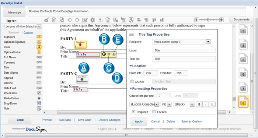Screen dimensions: 258x138
Task: Open the Recipient dropdown showing Paul Lassiter
Action: click(208, 42)
